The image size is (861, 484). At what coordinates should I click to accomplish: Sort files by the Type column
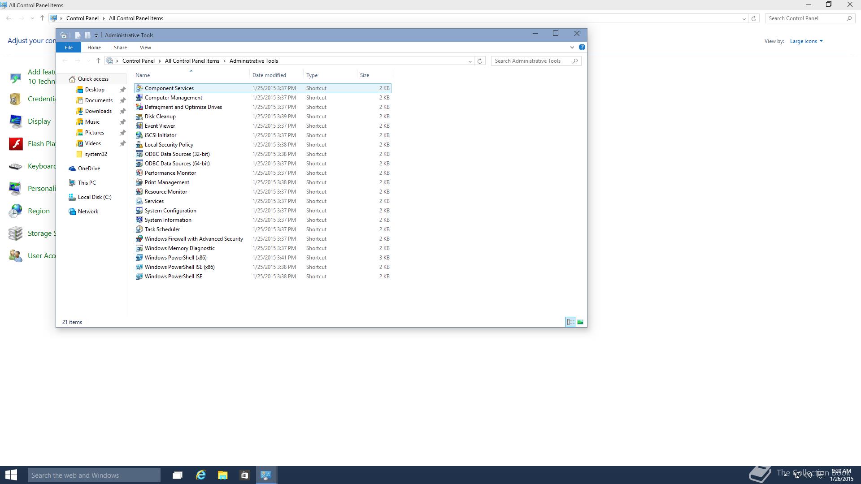point(330,75)
